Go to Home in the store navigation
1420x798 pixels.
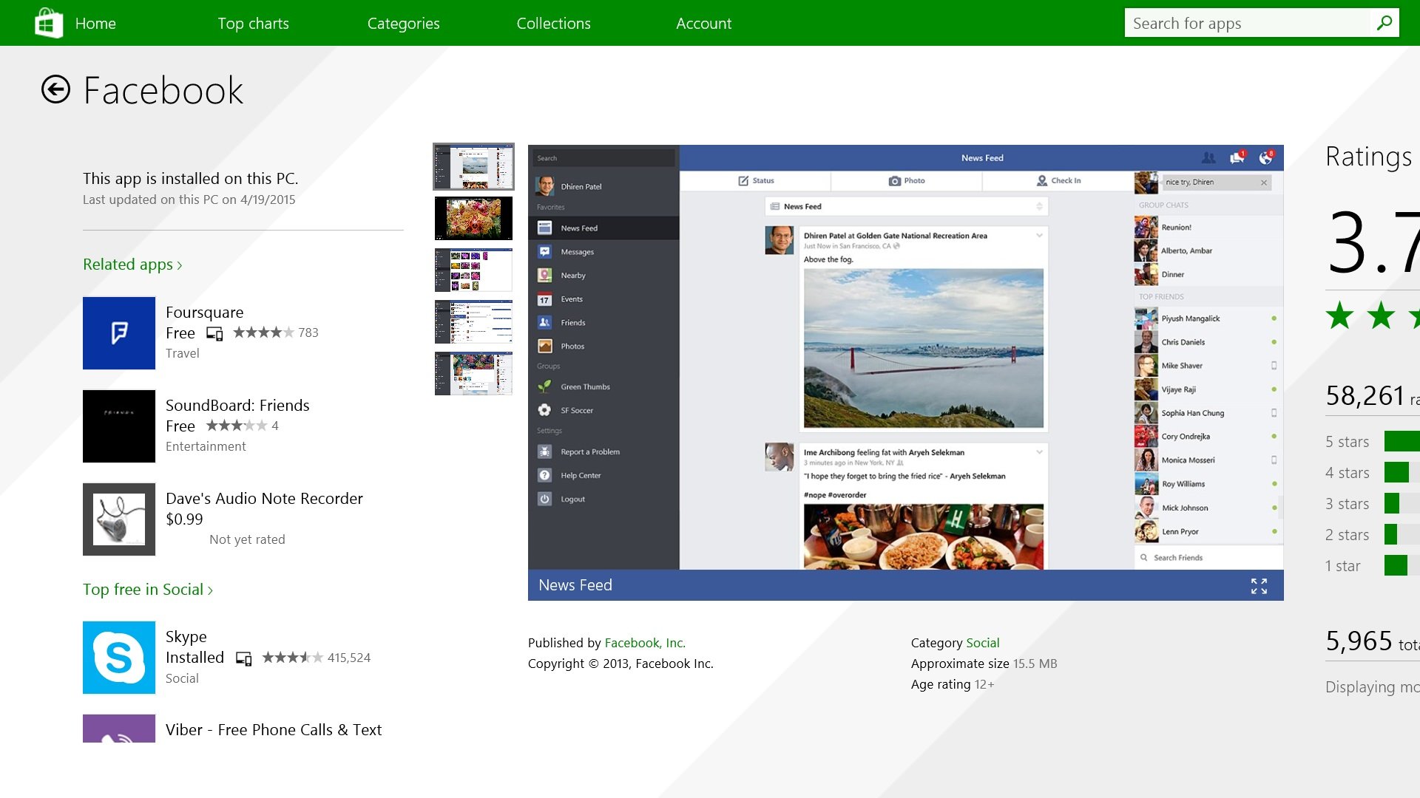point(95,23)
